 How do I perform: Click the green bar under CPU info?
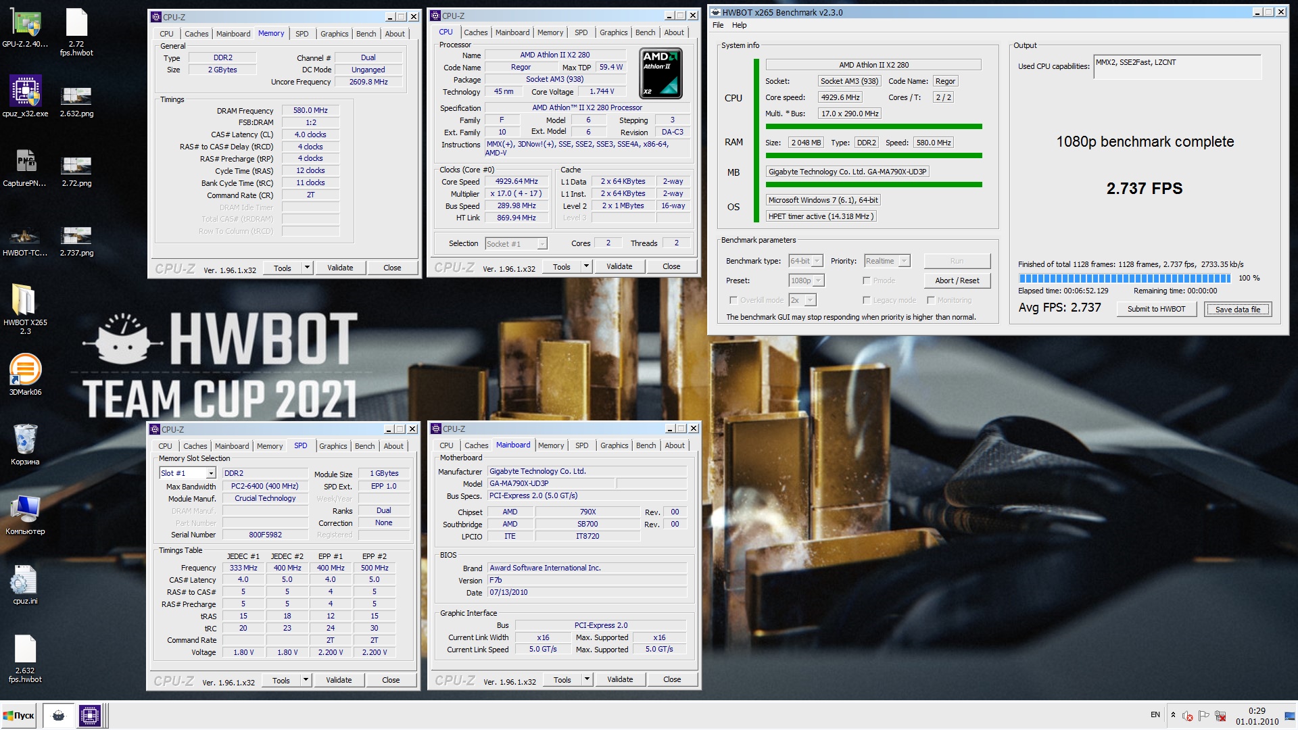(x=873, y=126)
